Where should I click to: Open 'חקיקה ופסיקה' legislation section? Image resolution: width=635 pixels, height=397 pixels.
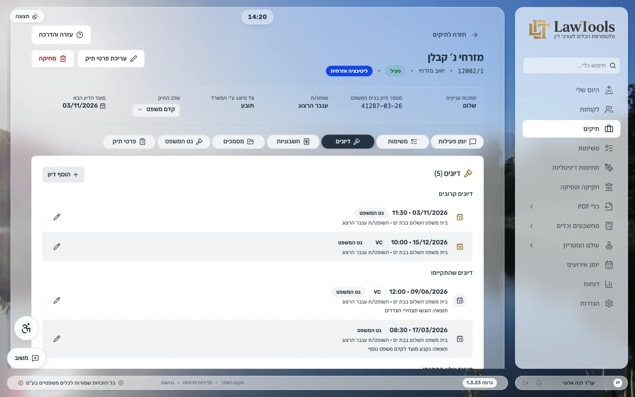pos(571,187)
